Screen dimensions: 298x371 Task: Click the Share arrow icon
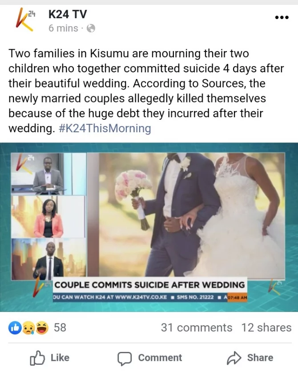coord(234,358)
